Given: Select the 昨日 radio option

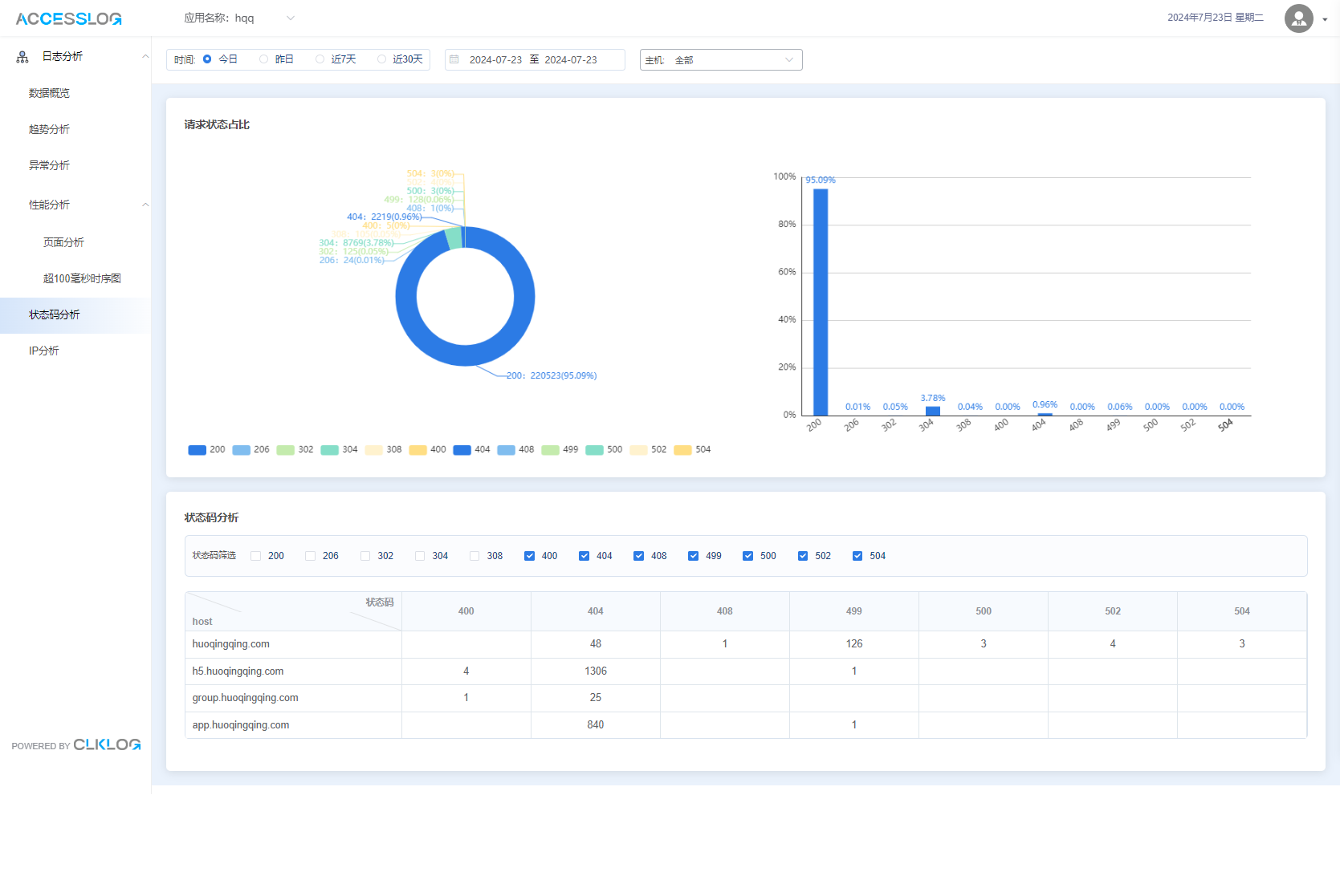Looking at the screenshot, I should point(263,59).
